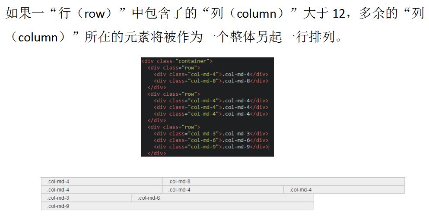Screen dimensions: 429x217
Task: Click the first div class="row" code line
Action: pos(174,68)
